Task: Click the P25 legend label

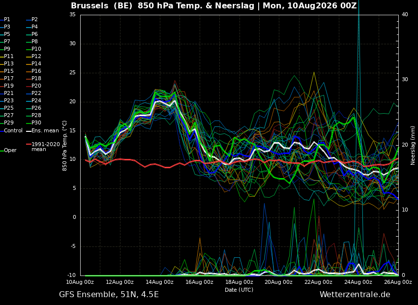Action: click(x=8, y=108)
